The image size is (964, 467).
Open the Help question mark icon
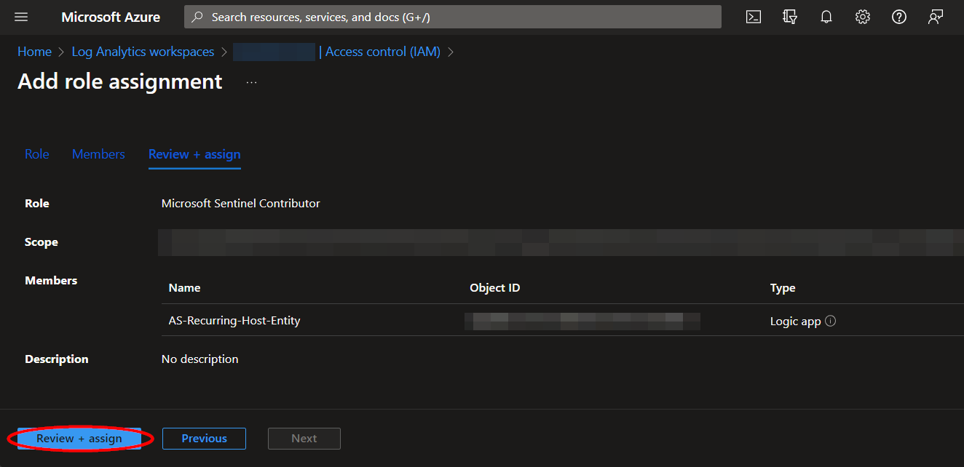(x=899, y=17)
